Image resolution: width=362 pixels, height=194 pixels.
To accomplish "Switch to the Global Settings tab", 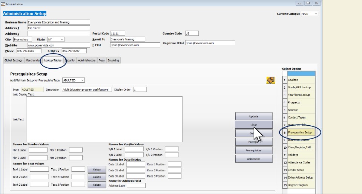I will click(x=14, y=60).
